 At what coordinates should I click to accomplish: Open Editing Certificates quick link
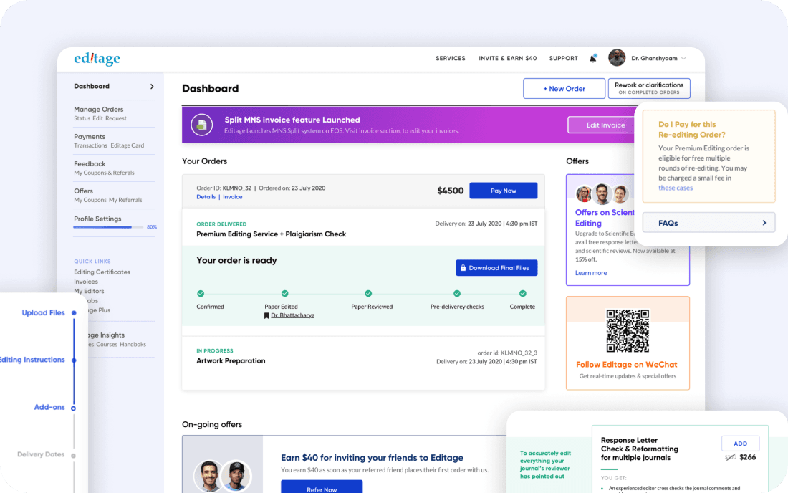coord(102,272)
